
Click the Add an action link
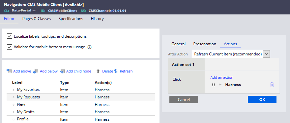coord(222,77)
